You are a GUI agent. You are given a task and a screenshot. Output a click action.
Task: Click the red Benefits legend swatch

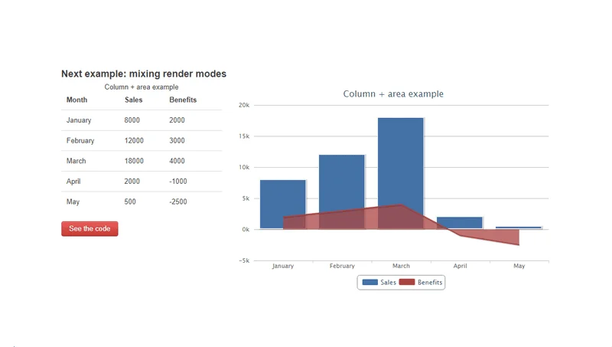pyautogui.click(x=407, y=283)
